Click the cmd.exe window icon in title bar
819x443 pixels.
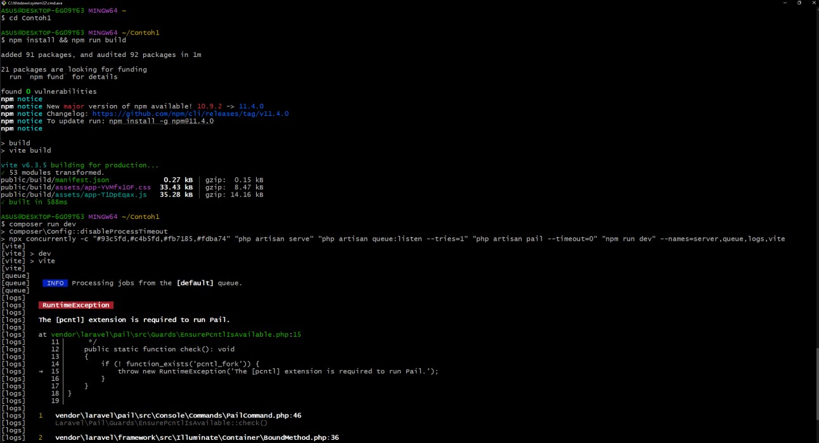pos(4,3)
